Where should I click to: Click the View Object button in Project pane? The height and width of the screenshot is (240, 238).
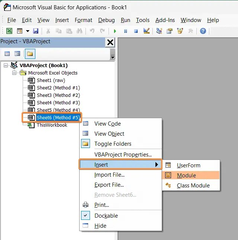point(17,54)
